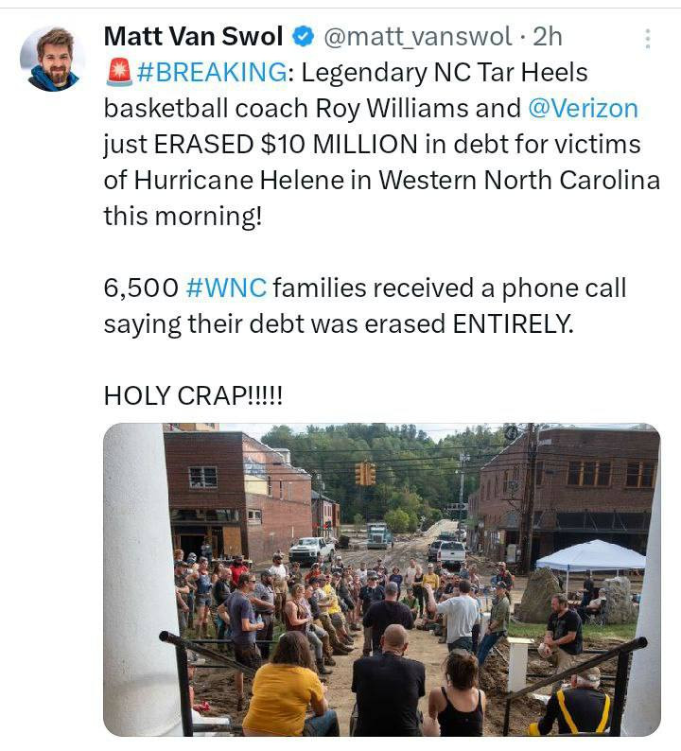Click the HOLY CRAP!!!!! text line

[193, 395]
